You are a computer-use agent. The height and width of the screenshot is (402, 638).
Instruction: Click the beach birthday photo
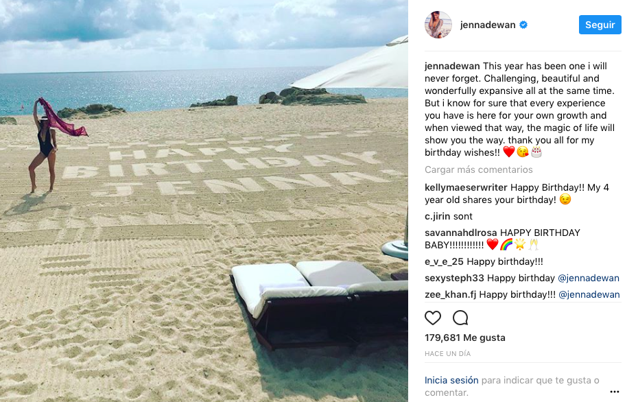204,201
